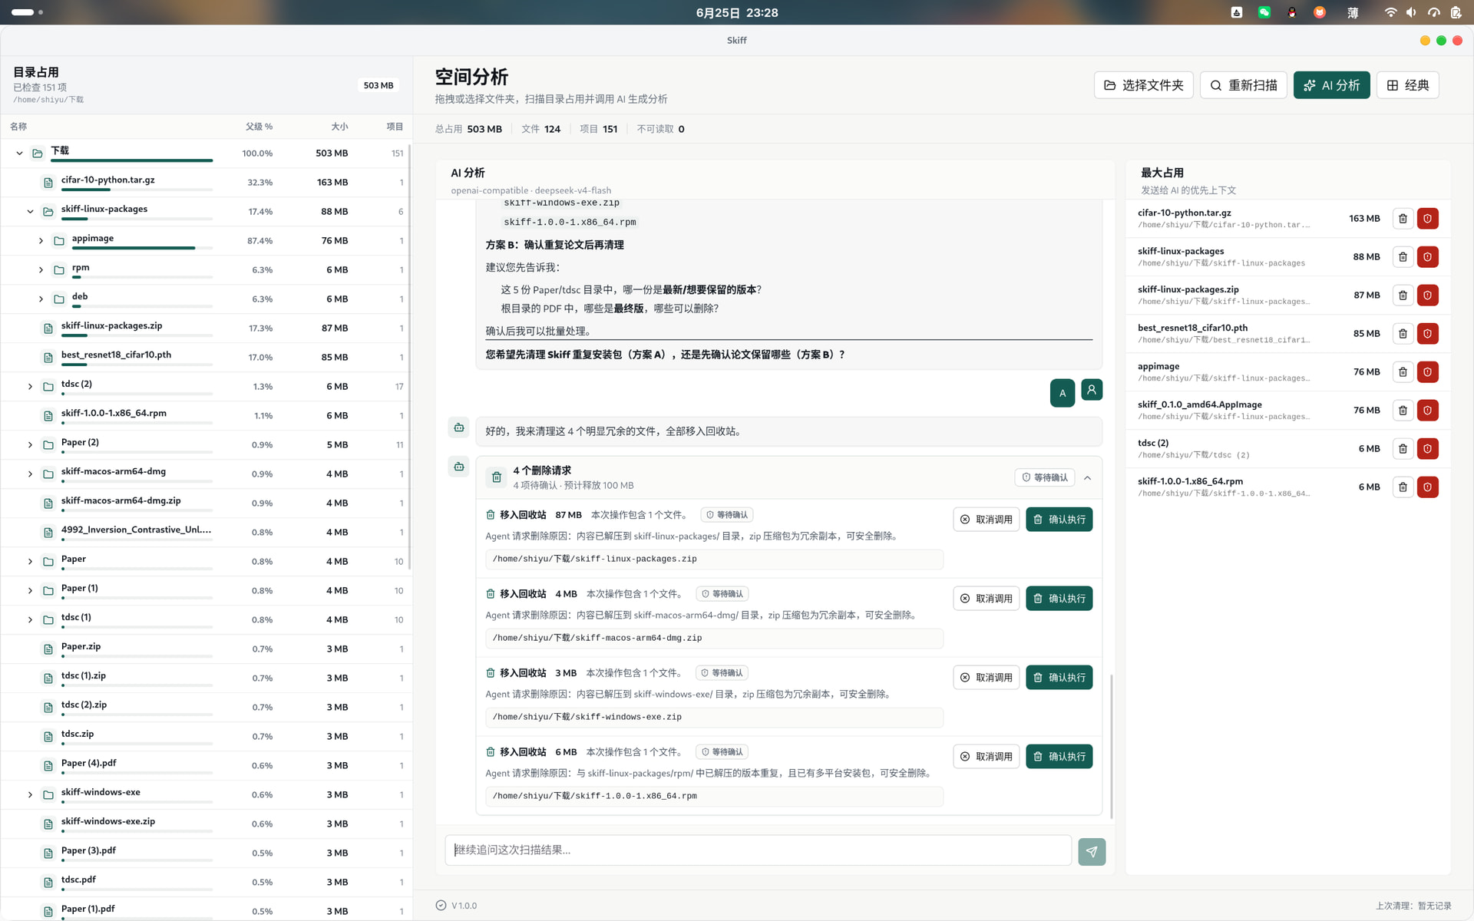The image size is (1474, 921).
Task: Open the clock showing 6月25日 23:28
Action: (x=737, y=12)
